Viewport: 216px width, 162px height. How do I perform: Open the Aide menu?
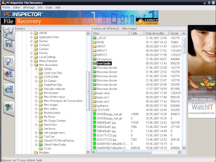pyautogui.click(x=58, y=7)
